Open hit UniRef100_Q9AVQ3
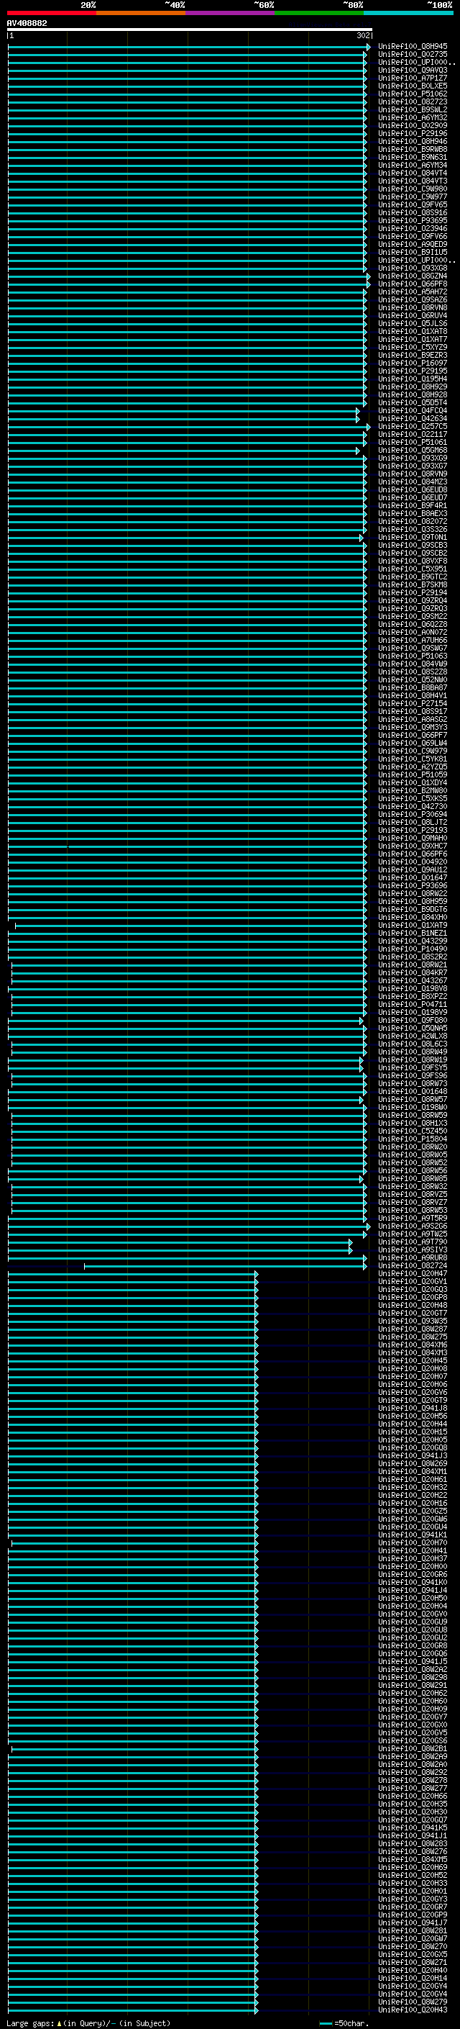Viewport: 460px width, 2029px height. (413, 70)
